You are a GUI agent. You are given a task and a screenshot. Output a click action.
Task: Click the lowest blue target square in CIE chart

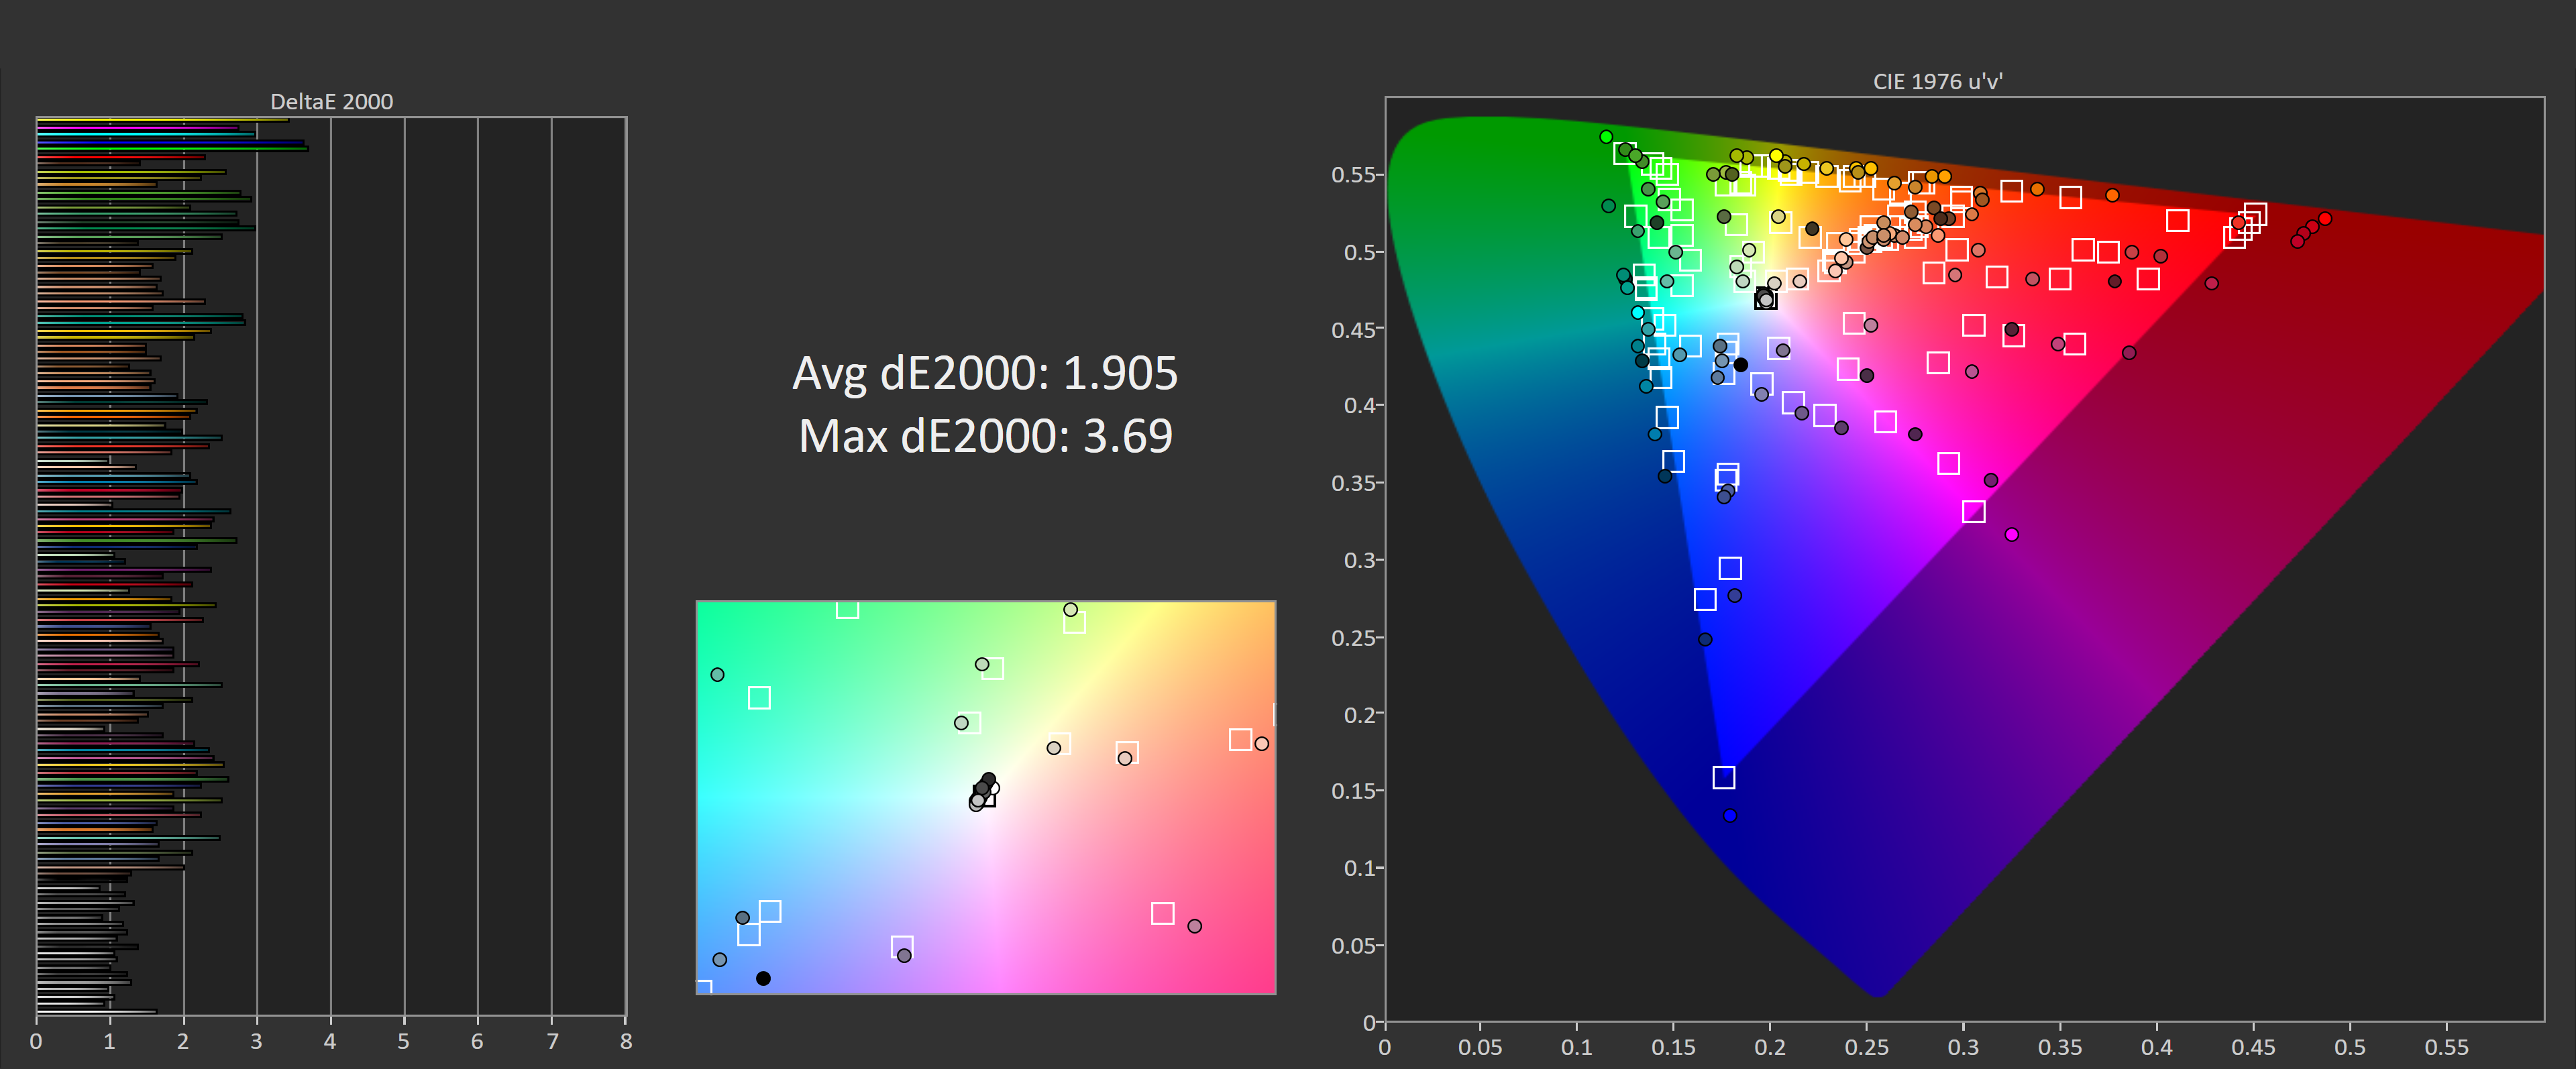click(x=1723, y=777)
